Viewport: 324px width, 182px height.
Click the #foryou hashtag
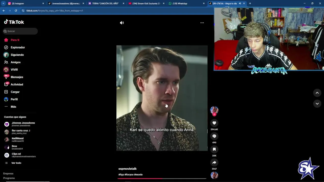(129, 175)
